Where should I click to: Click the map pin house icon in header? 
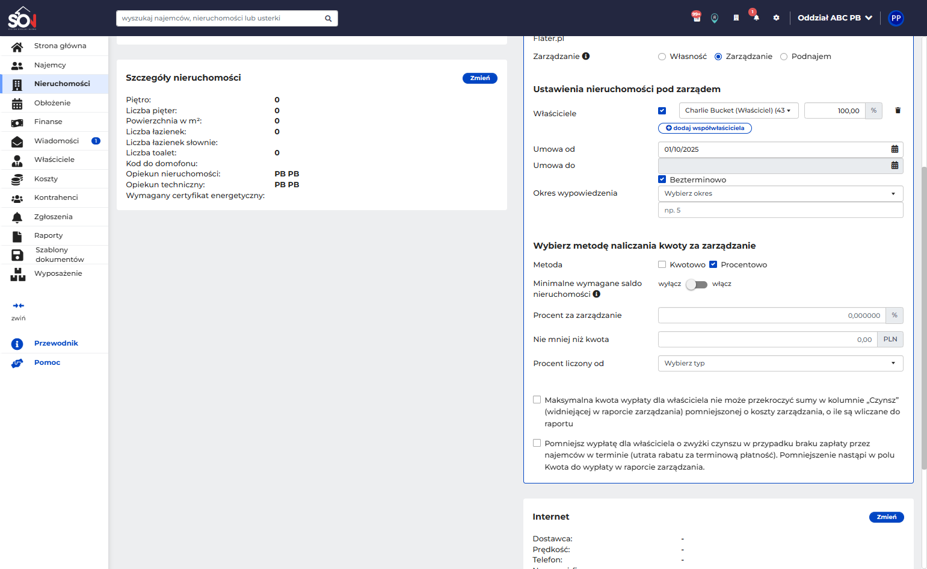(715, 18)
